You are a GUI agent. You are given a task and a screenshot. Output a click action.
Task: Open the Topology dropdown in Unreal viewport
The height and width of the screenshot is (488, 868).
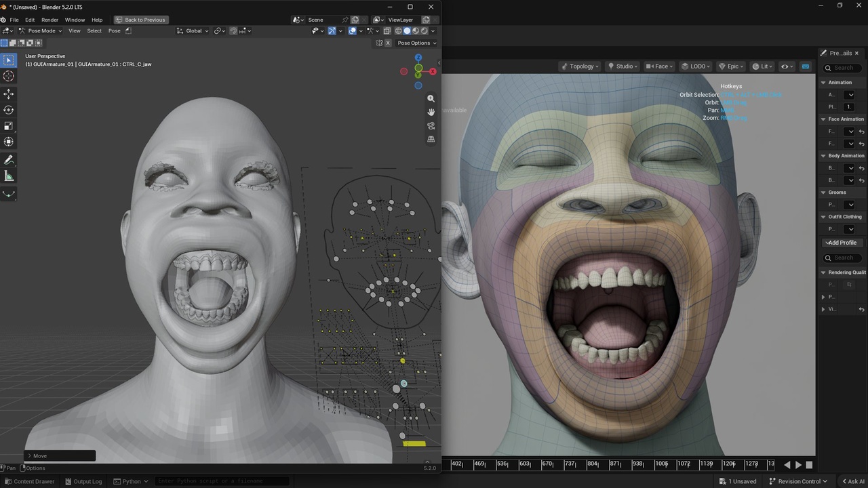click(580, 66)
